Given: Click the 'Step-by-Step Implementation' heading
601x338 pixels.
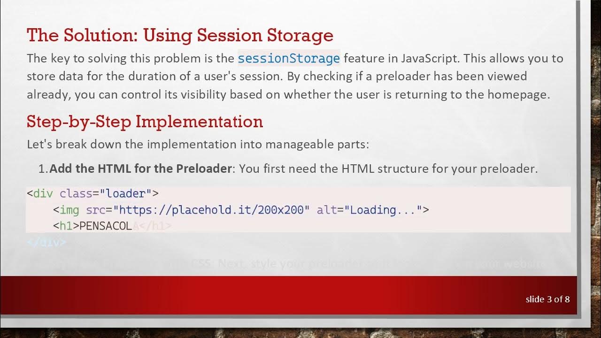Looking at the screenshot, I should pyautogui.click(x=145, y=122).
